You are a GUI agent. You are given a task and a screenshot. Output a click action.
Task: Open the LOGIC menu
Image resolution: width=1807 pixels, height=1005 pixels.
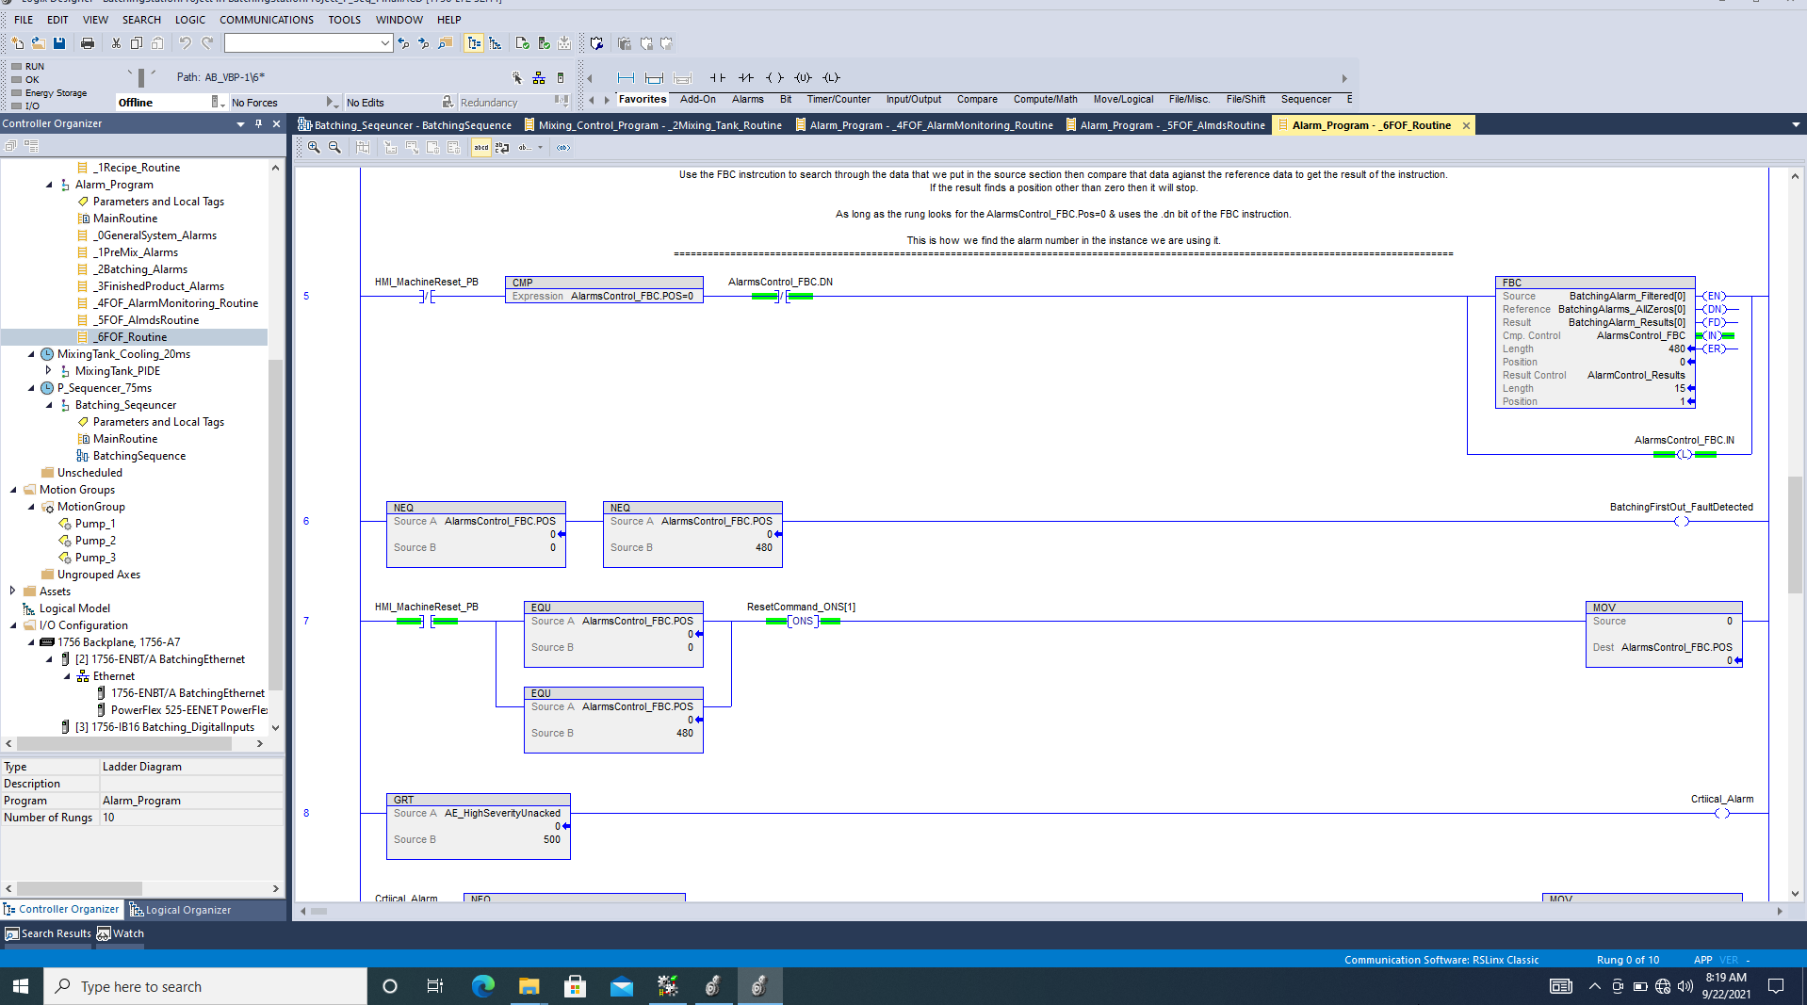coord(190,19)
